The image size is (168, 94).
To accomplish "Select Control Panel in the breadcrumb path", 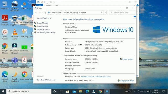I will pos(57,13).
